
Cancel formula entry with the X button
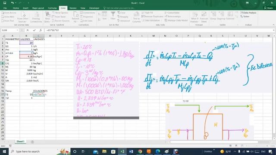tap(28, 30)
